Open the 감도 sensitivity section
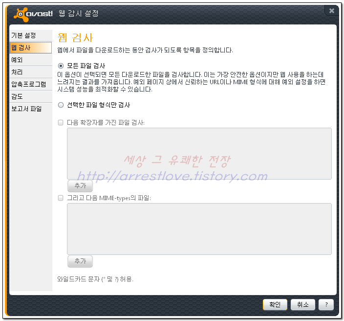This screenshot has width=344, height=321. click(31, 97)
